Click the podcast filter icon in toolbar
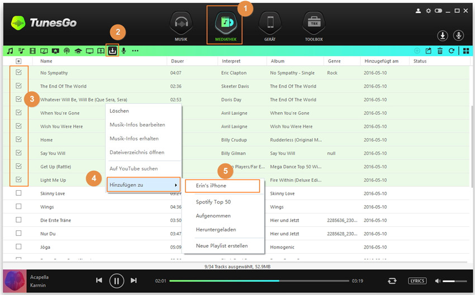Viewport: 475px width, 295px height. coord(66,51)
